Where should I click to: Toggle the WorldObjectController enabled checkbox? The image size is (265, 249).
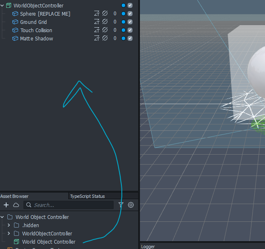coord(130,6)
